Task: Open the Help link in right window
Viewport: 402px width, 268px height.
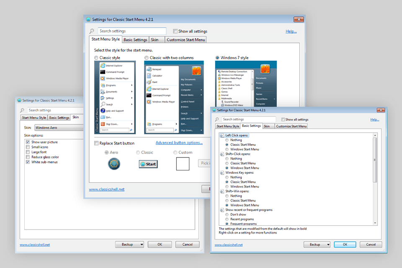Action: pos(374,120)
